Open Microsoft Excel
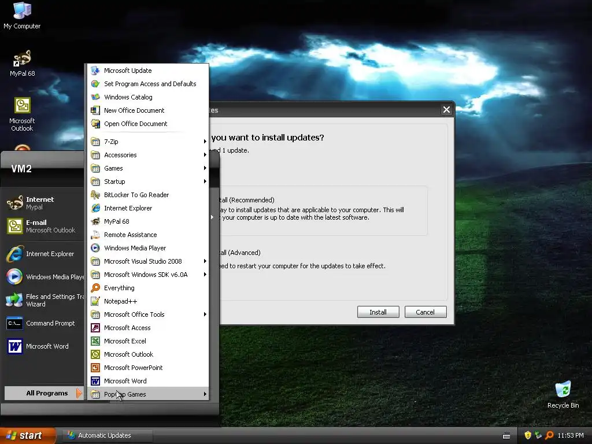The image size is (592, 444). pos(147,341)
